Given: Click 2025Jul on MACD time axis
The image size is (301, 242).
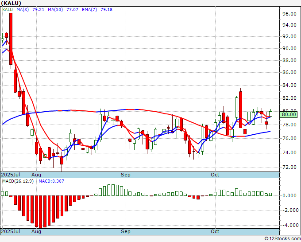Looking at the screenshot, I should [x=11, y=231].
